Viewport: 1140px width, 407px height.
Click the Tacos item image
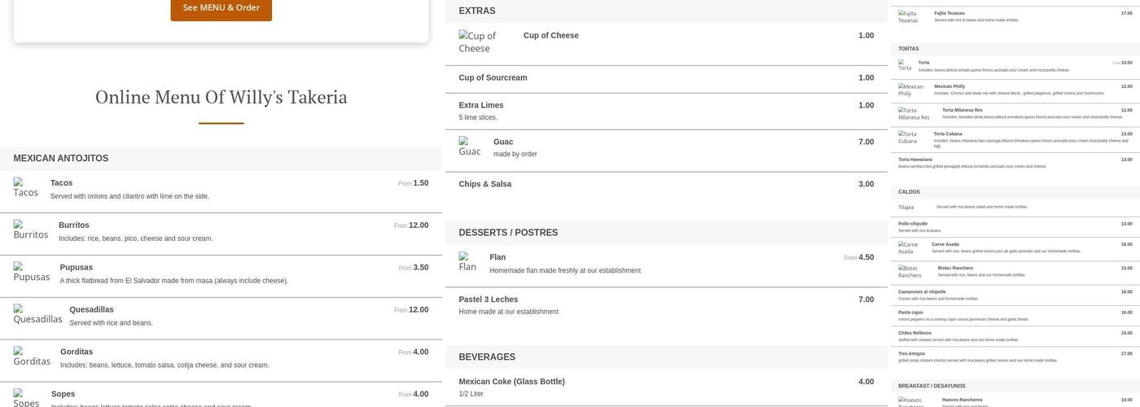pos(26,188)
